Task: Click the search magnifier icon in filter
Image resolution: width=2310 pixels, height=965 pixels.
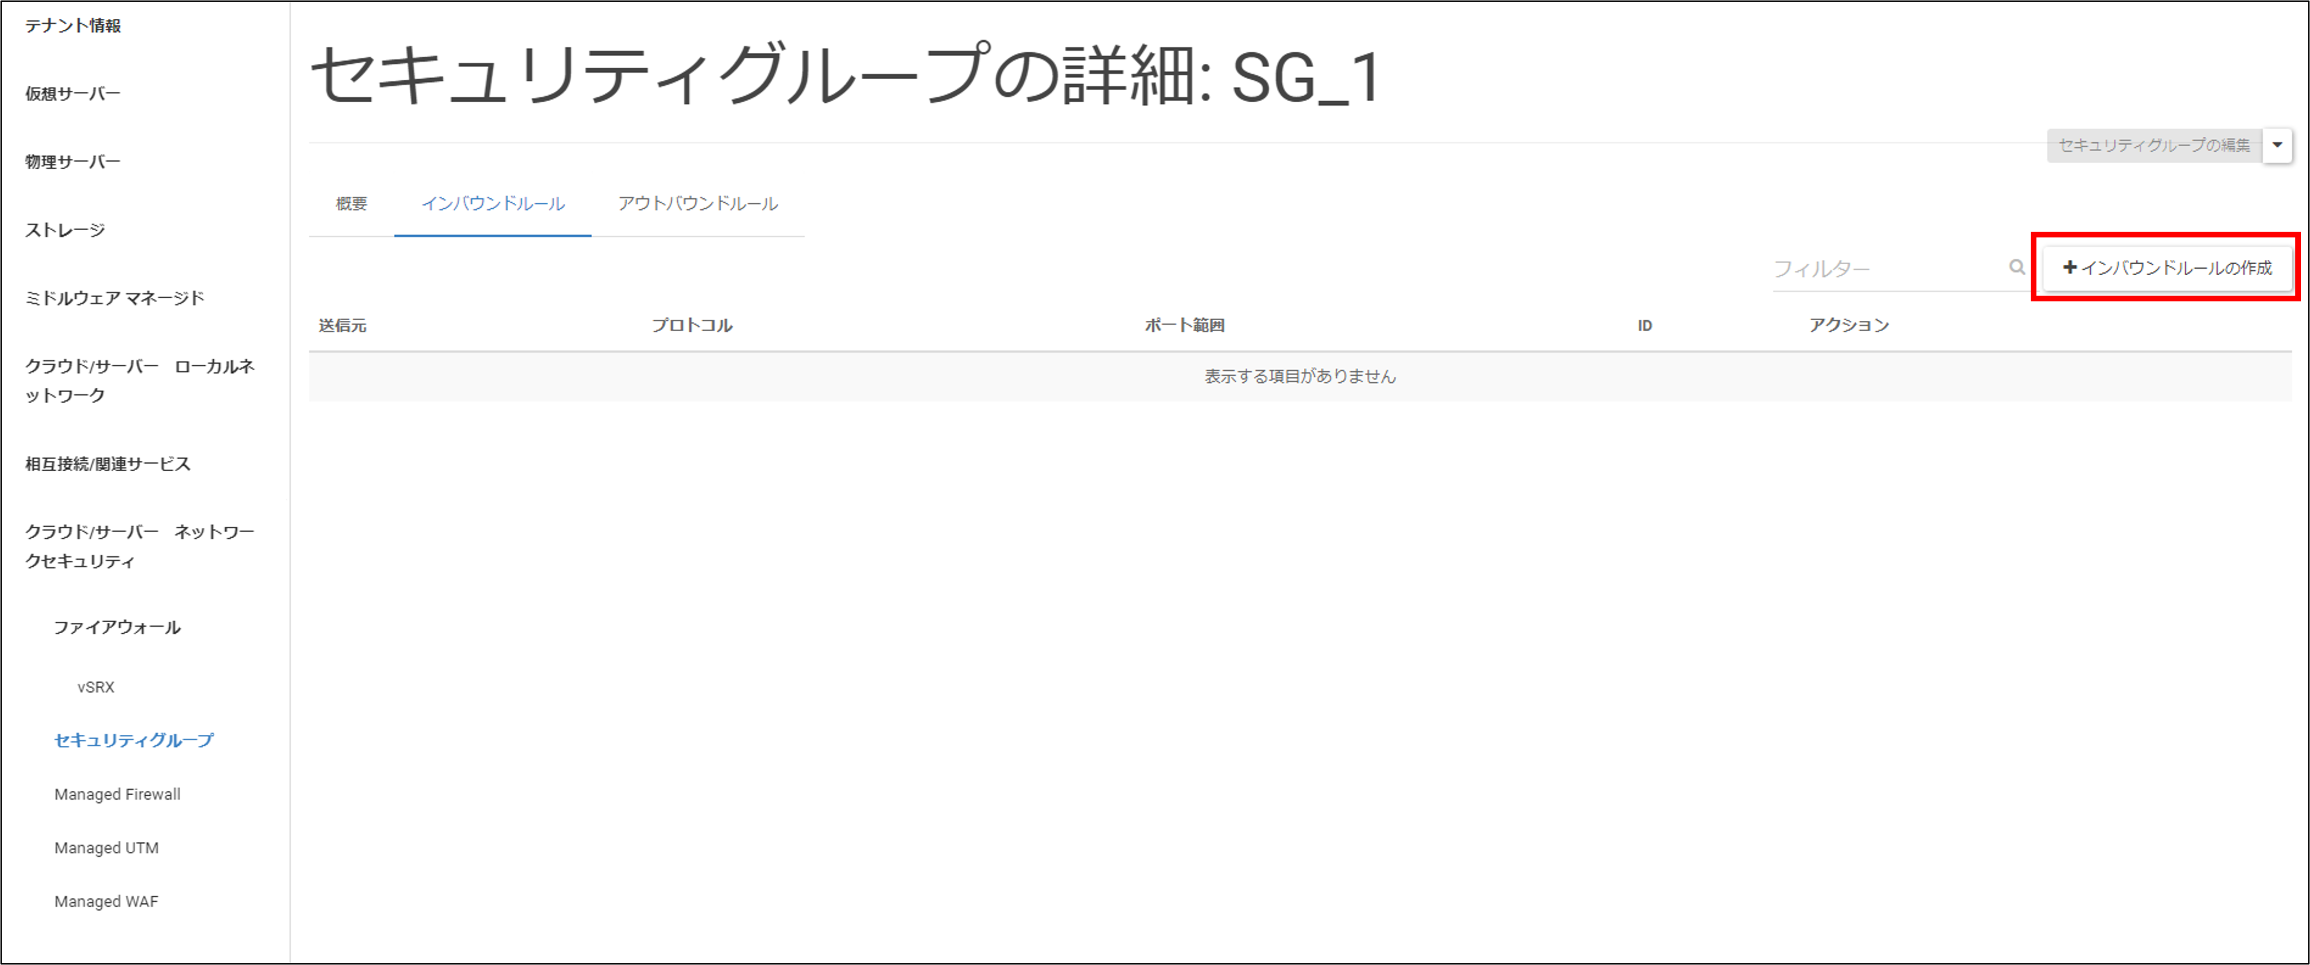Action: click(2017, 267)
